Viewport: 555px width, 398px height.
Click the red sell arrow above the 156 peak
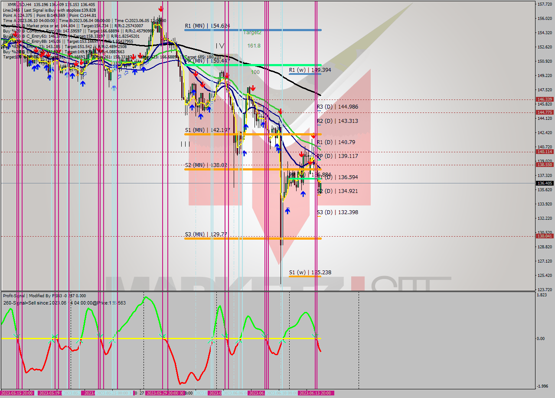pos(161,9)
